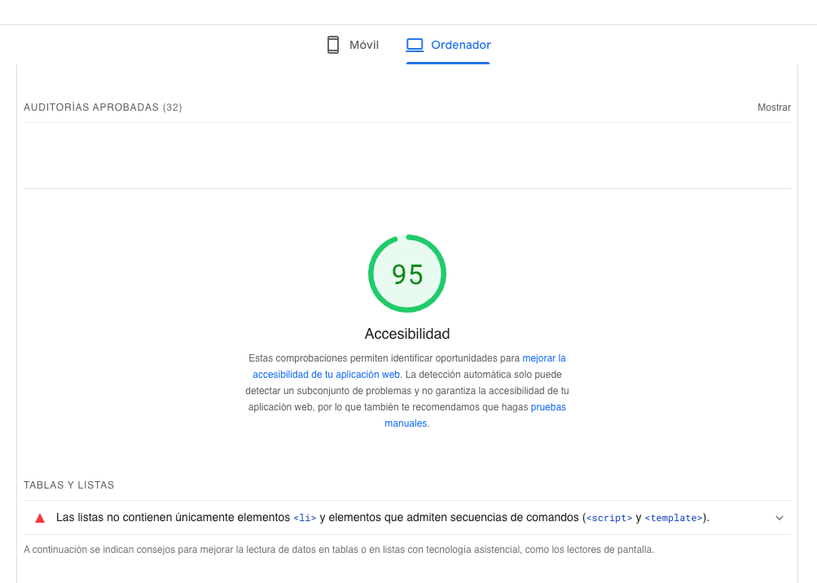The width and height of the screenshot is (817, 583).
Task: Click Mostrar to show passed audits
Action: pos(774,107)
